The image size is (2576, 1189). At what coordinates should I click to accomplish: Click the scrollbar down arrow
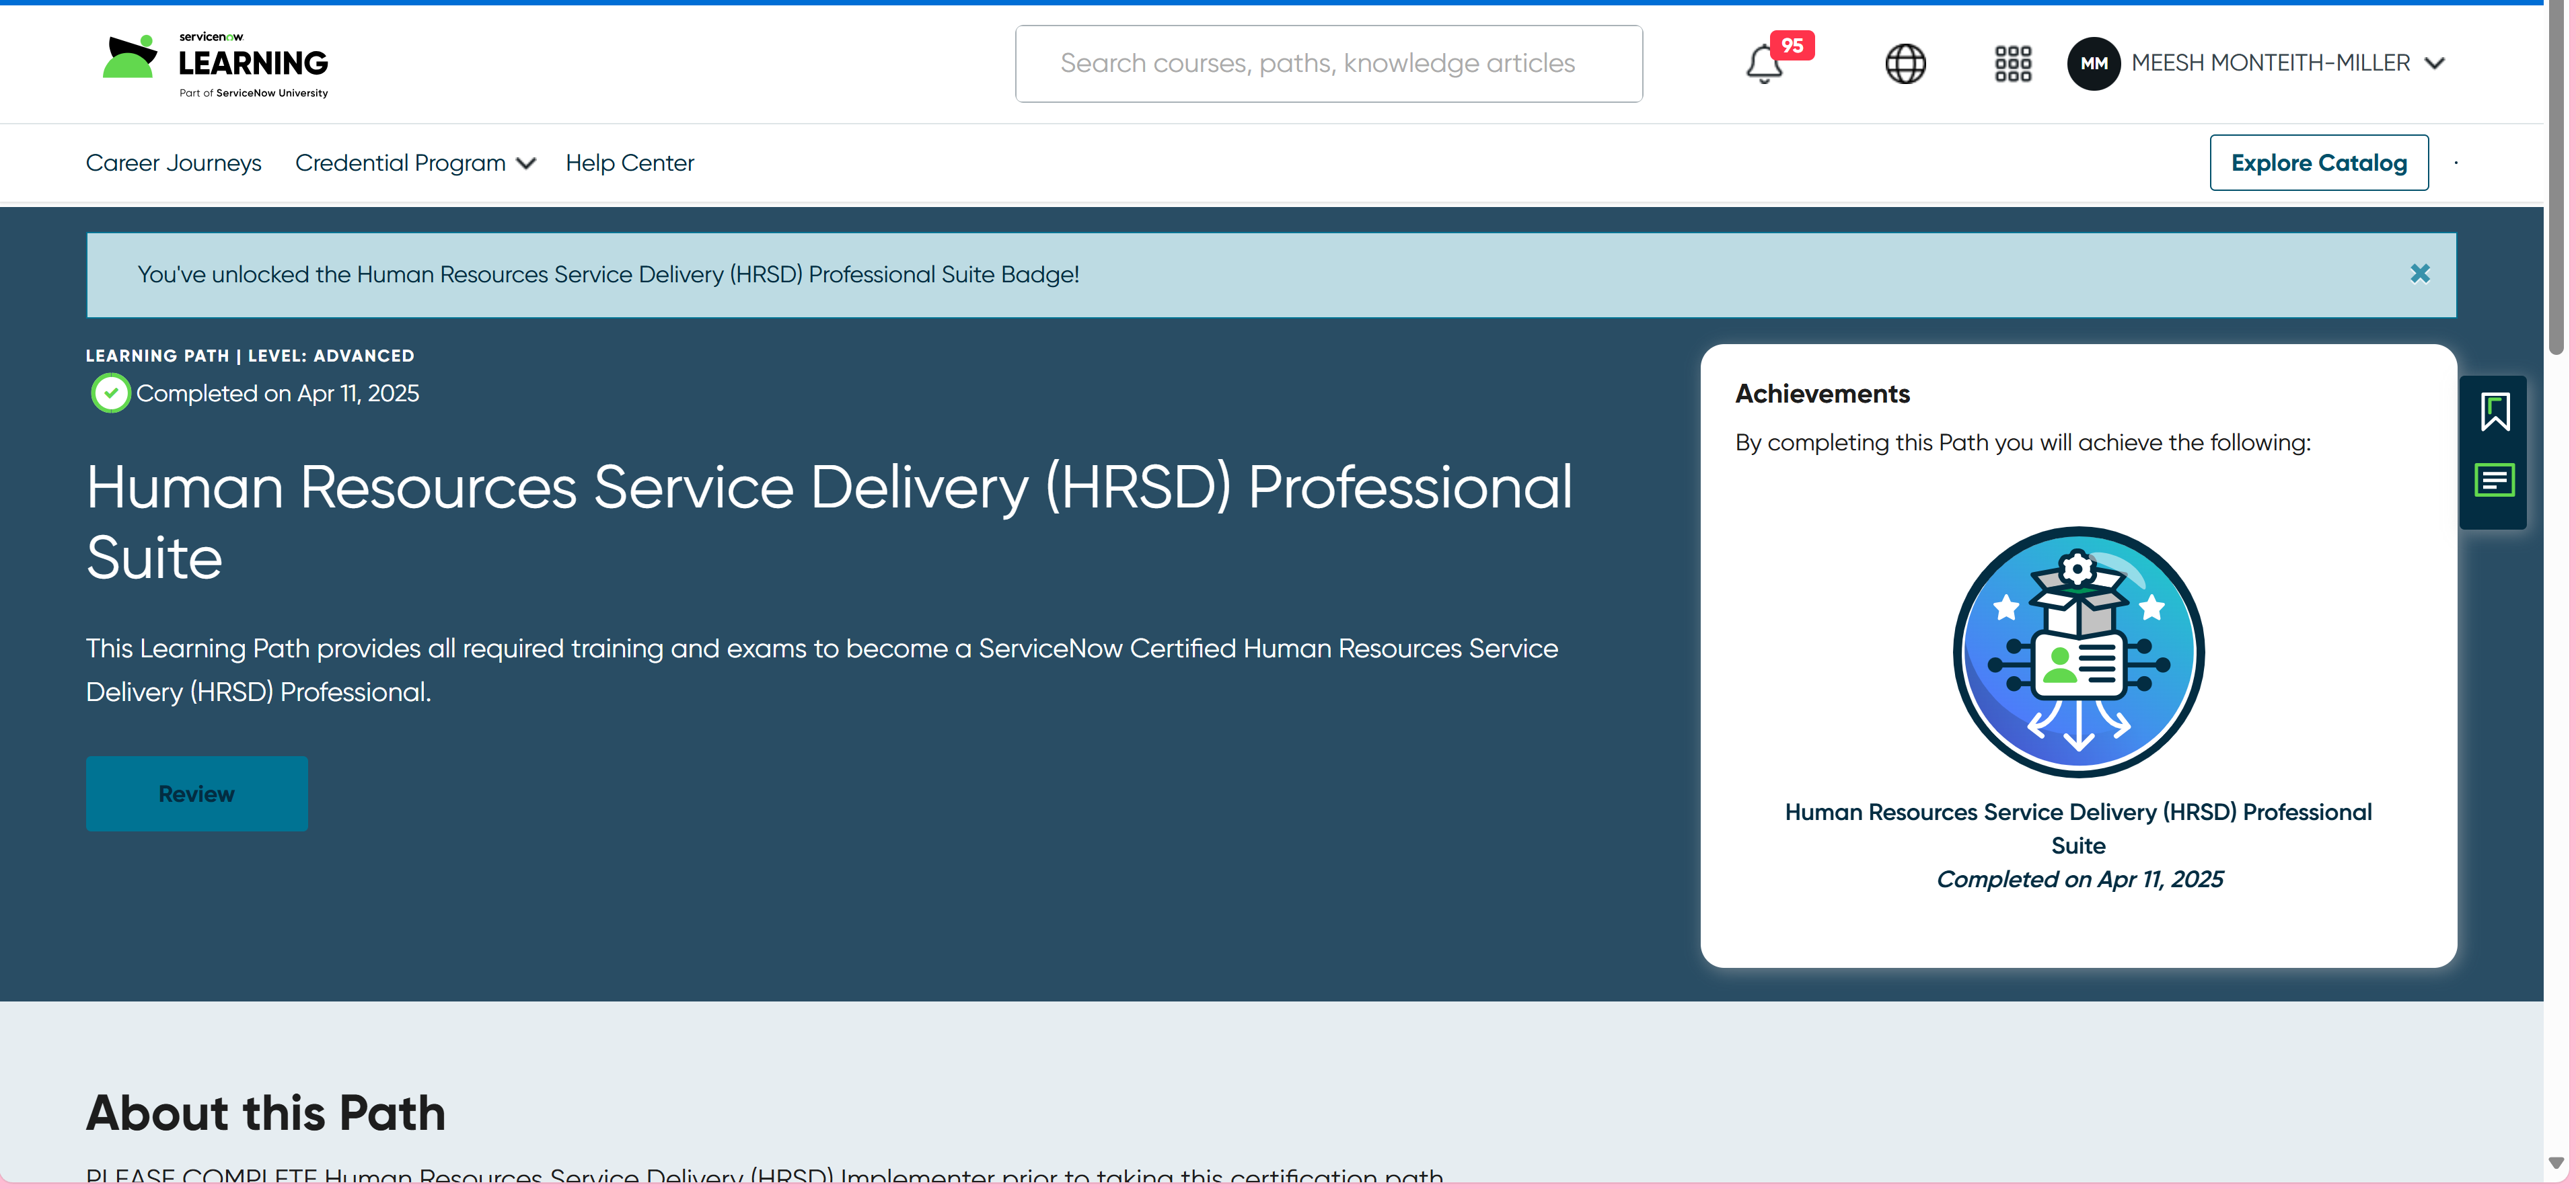[2556, 1162]
